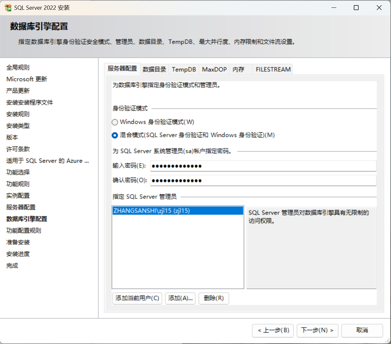Screen dimensions: 391x344
Task: Click the 删除(R) button
Action: pos(214,298)
